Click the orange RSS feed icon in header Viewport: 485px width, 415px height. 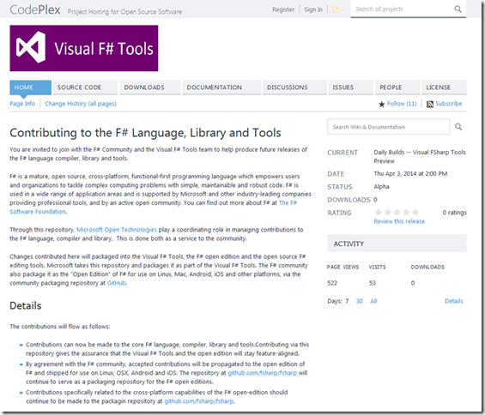pos(335,9)
